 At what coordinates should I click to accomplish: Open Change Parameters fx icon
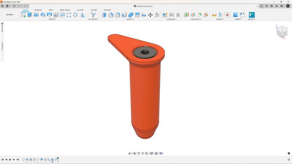[157, 15]
